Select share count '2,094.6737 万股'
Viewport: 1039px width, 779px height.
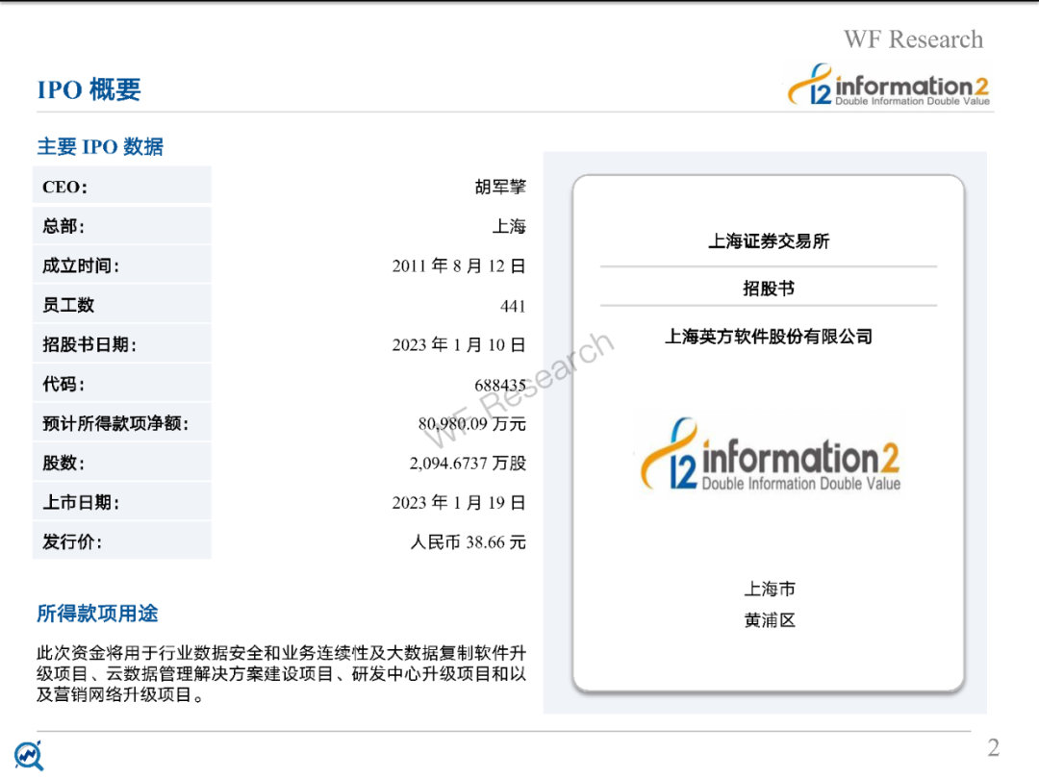468,463
